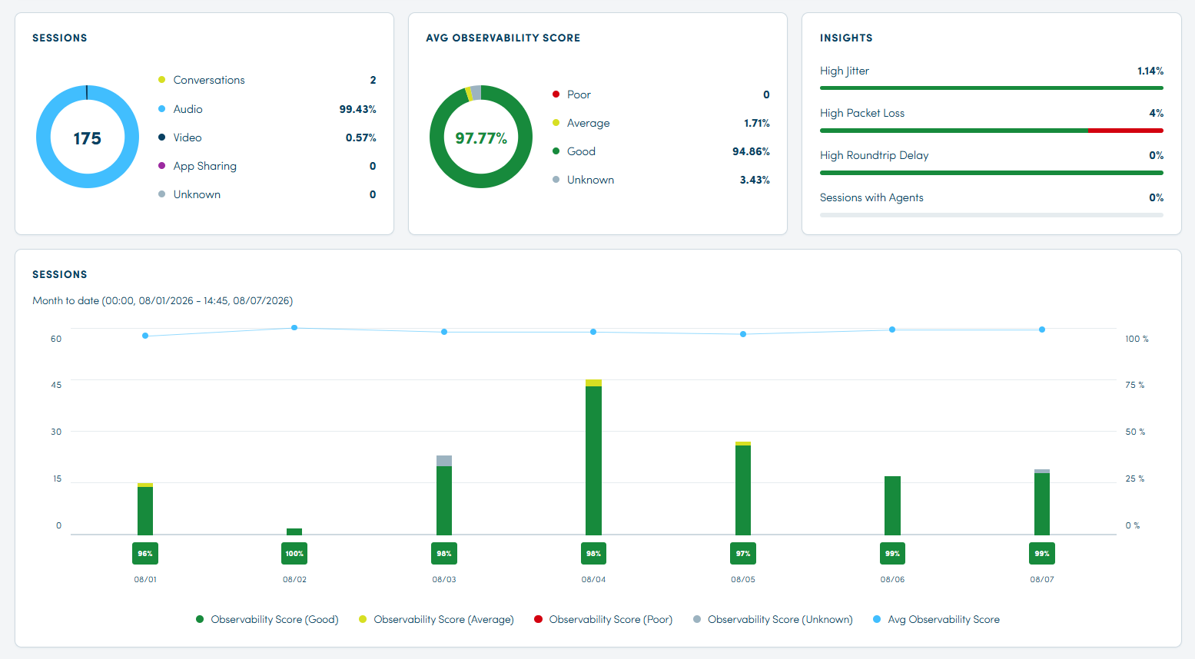Click the Audio value 99.43%
This screenshot has width=1195, height=659.
click(x=357, y=109)
